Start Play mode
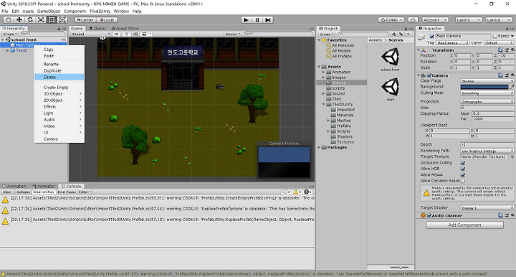The height and width of the screenshot is (277, 516). pyautogui.click(x=246, y=20)
